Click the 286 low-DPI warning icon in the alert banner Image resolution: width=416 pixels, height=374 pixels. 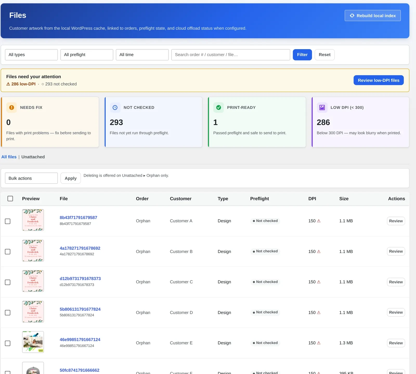click(8, 84)
